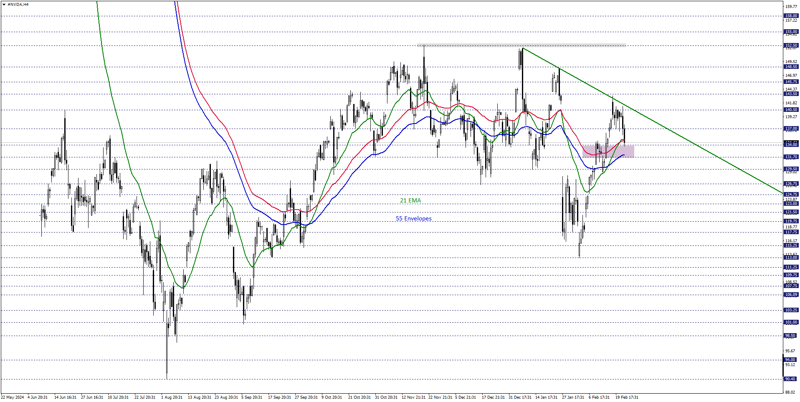Viewport: 800px width, 402px height.
Task: Click the 152.50 price level label
Action: point(791,46)
